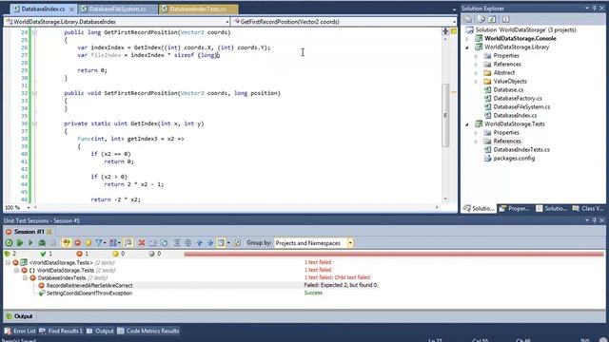Click Refresh icon in Solution Explorer toolbar

pos(492,19)
